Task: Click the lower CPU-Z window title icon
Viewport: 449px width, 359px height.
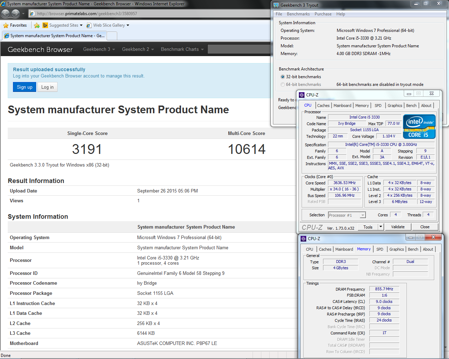Action: coord(303,238)
